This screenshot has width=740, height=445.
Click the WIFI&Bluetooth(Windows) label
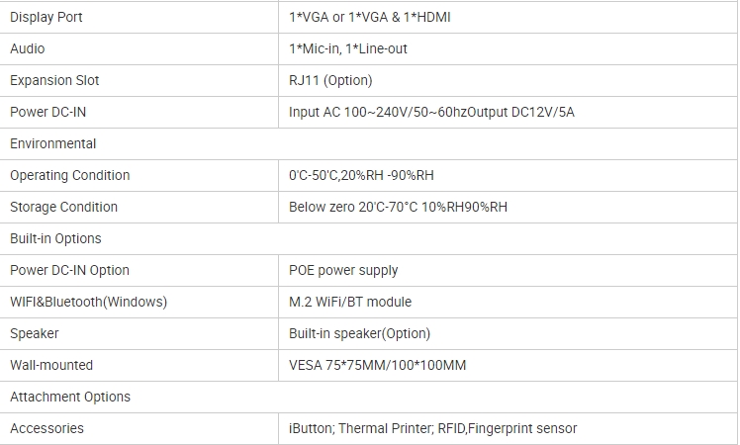point(88,302)
